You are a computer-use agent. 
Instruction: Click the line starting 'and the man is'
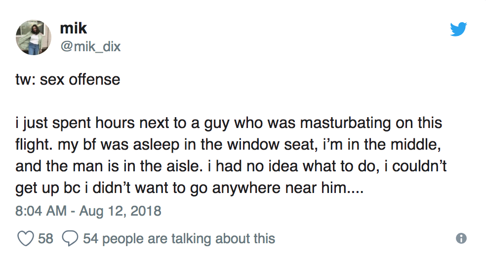pyautogui.click(x=231, y=166)
